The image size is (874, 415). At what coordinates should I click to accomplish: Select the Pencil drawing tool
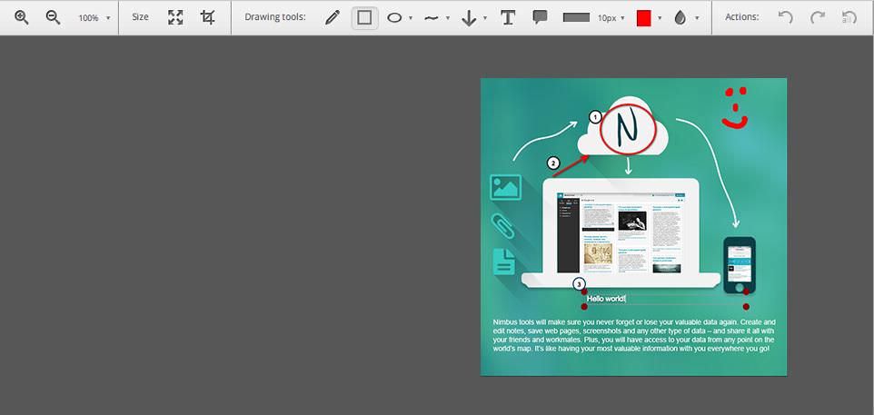pos(333,18)
